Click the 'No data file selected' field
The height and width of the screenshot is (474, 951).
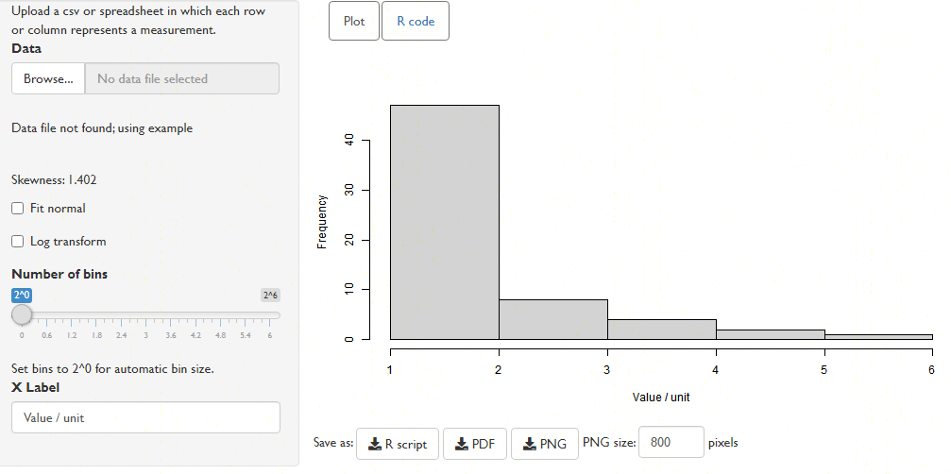click(182, 78)
